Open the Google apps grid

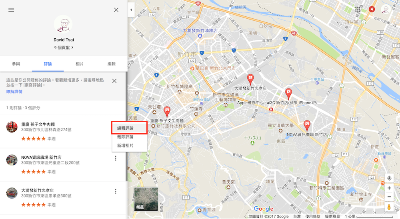pos(358,10)
